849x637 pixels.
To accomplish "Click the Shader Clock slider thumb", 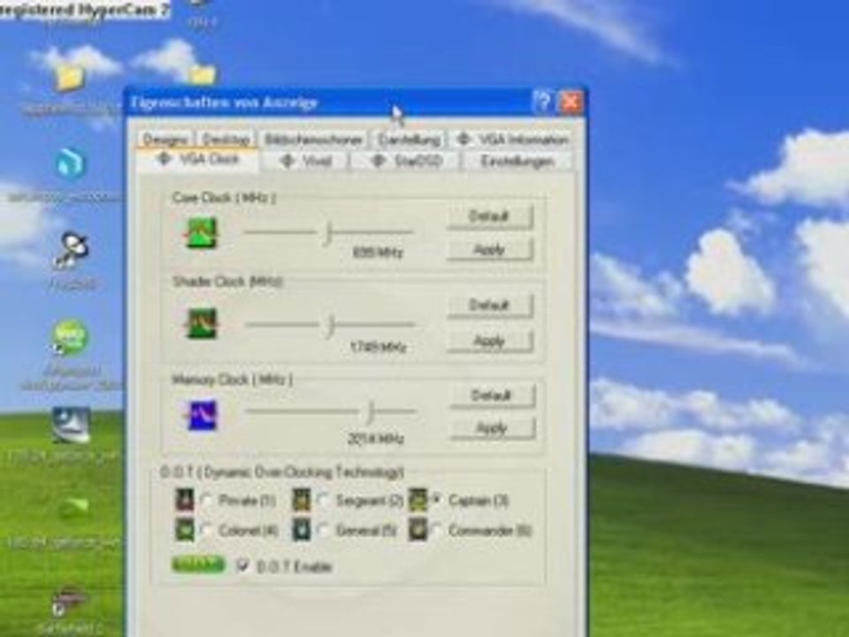I will [x=331, y=326].
